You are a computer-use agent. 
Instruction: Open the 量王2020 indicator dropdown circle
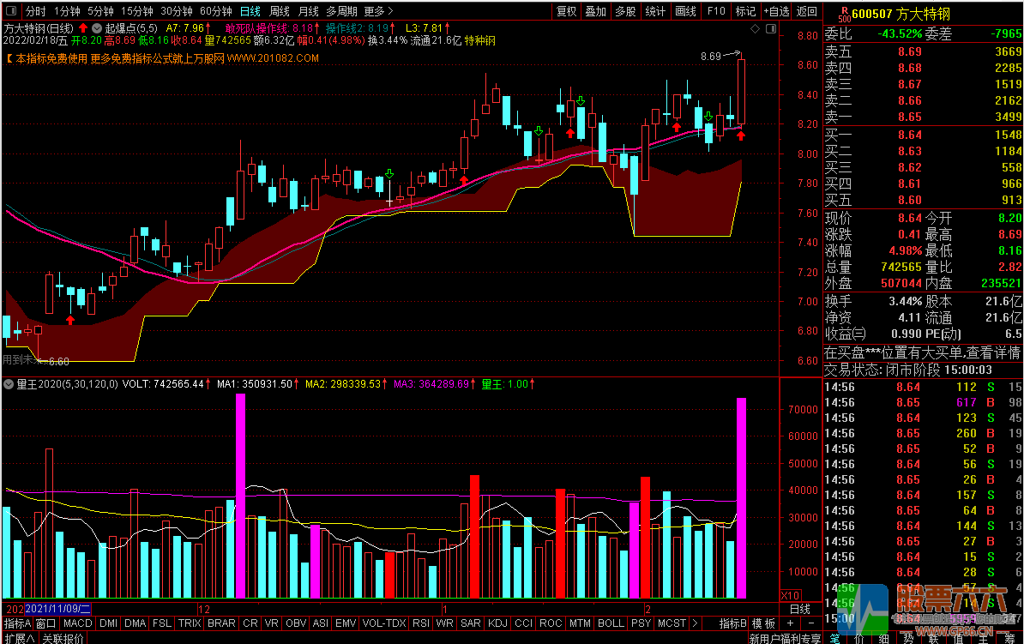point(9,384)
